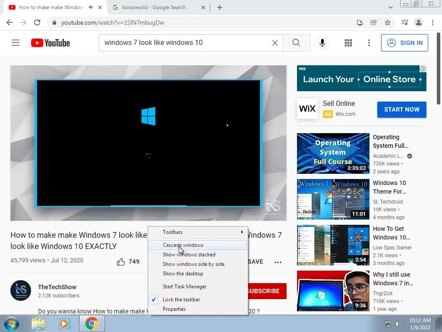Open the tab search dropdown chevron
442x332 pixels.
[390, 7]
